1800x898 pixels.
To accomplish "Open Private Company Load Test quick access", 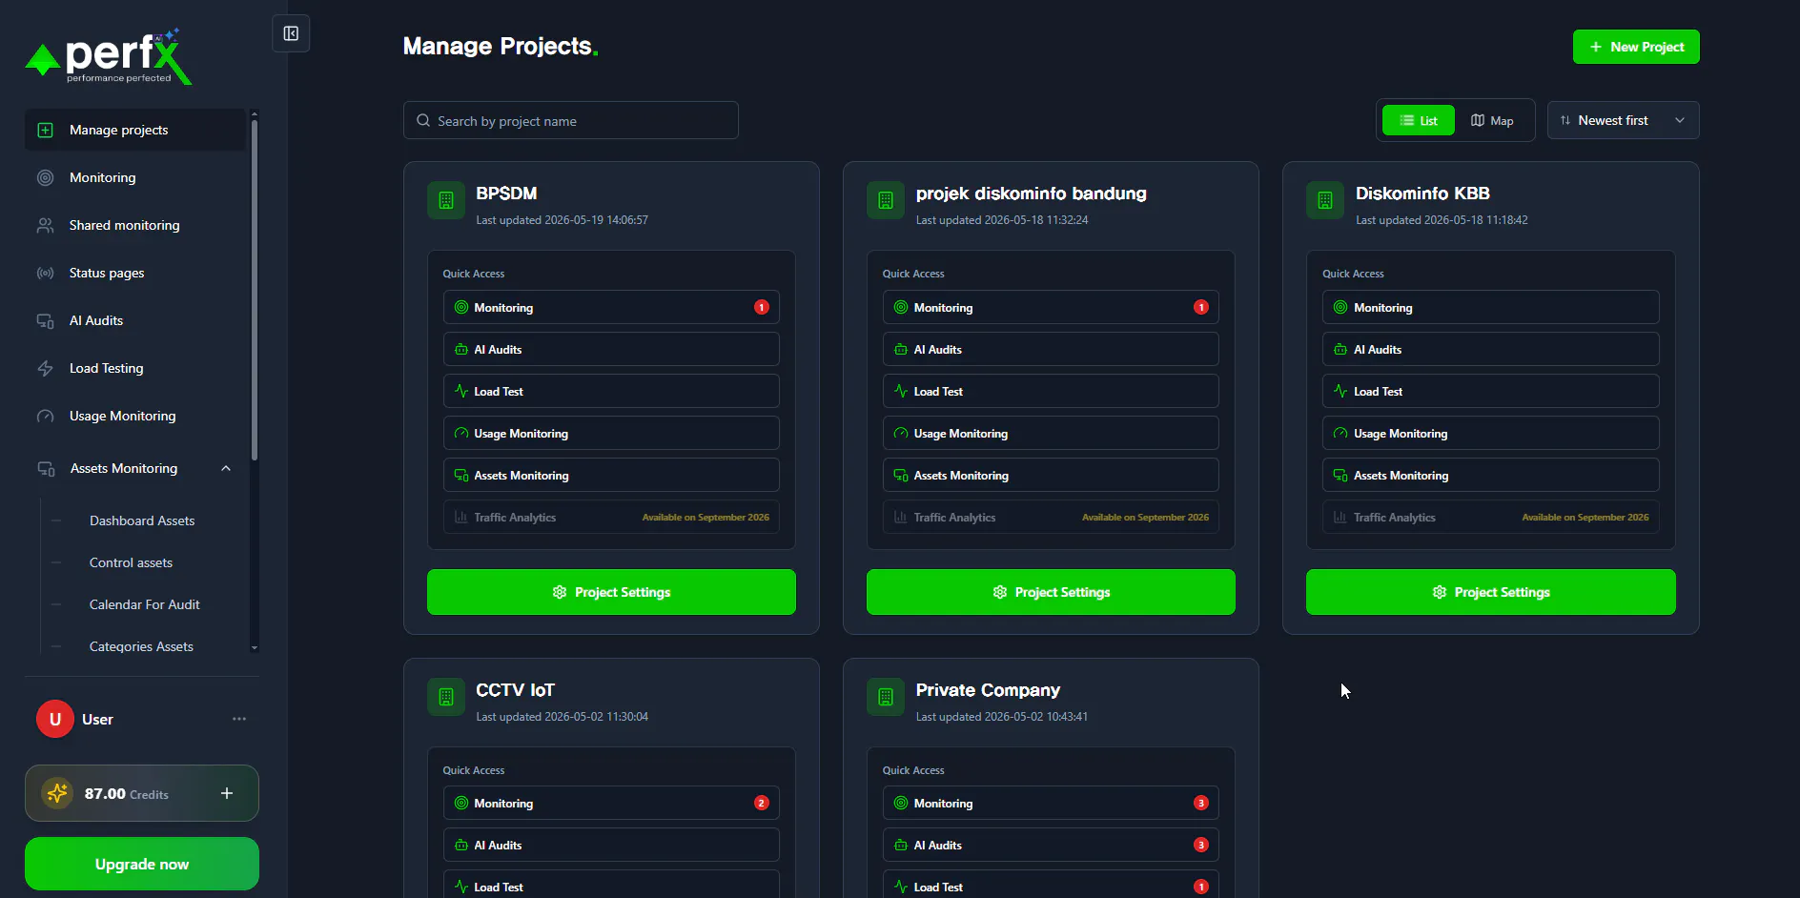I will [1051, 885].
